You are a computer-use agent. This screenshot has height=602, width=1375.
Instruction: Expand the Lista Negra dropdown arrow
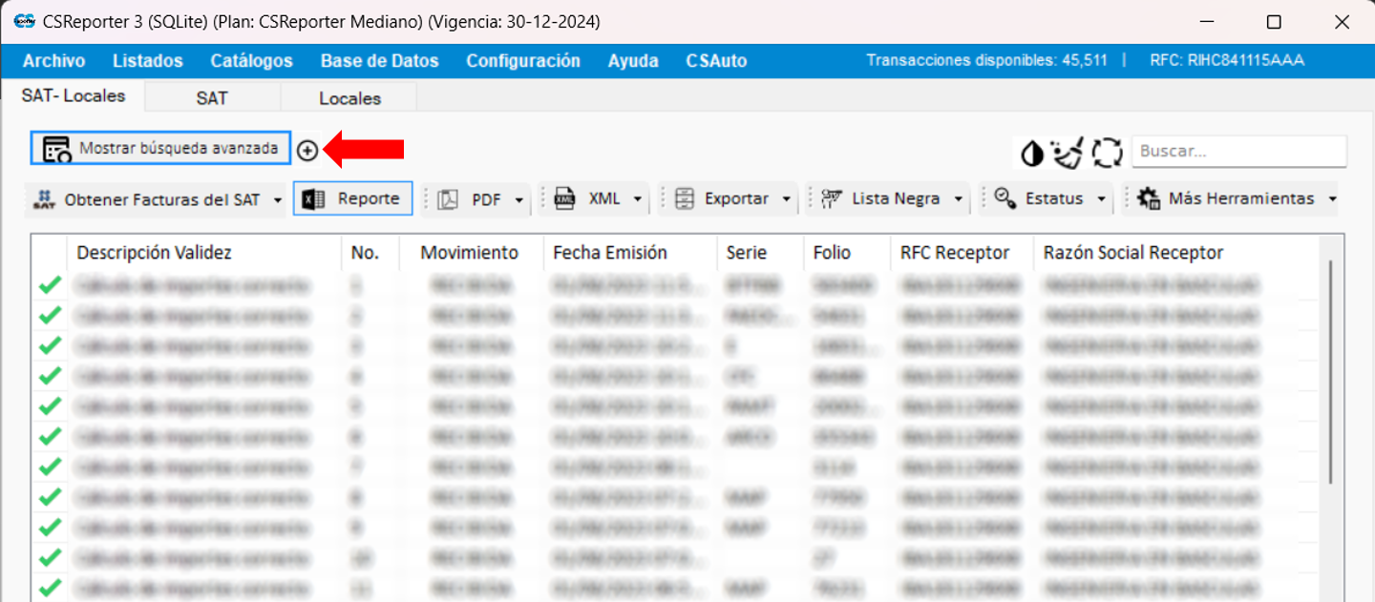[x=958, y=199]
